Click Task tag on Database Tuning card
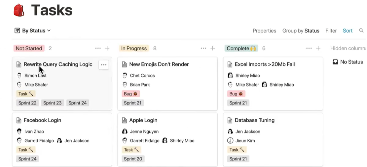 (x=237, y=150)
